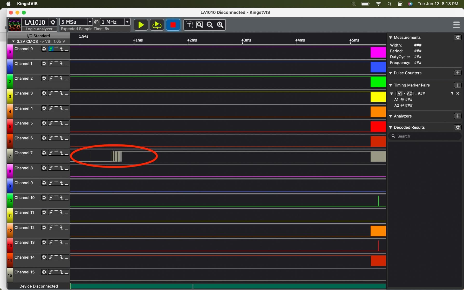Open the 5 MSa sample depth dropdown

coord(90,22)
